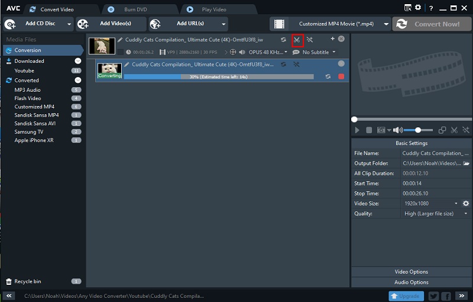This screenshot has height=302, width=473.
Task: Click the 30% conversion progress bar
Action: 219,77
